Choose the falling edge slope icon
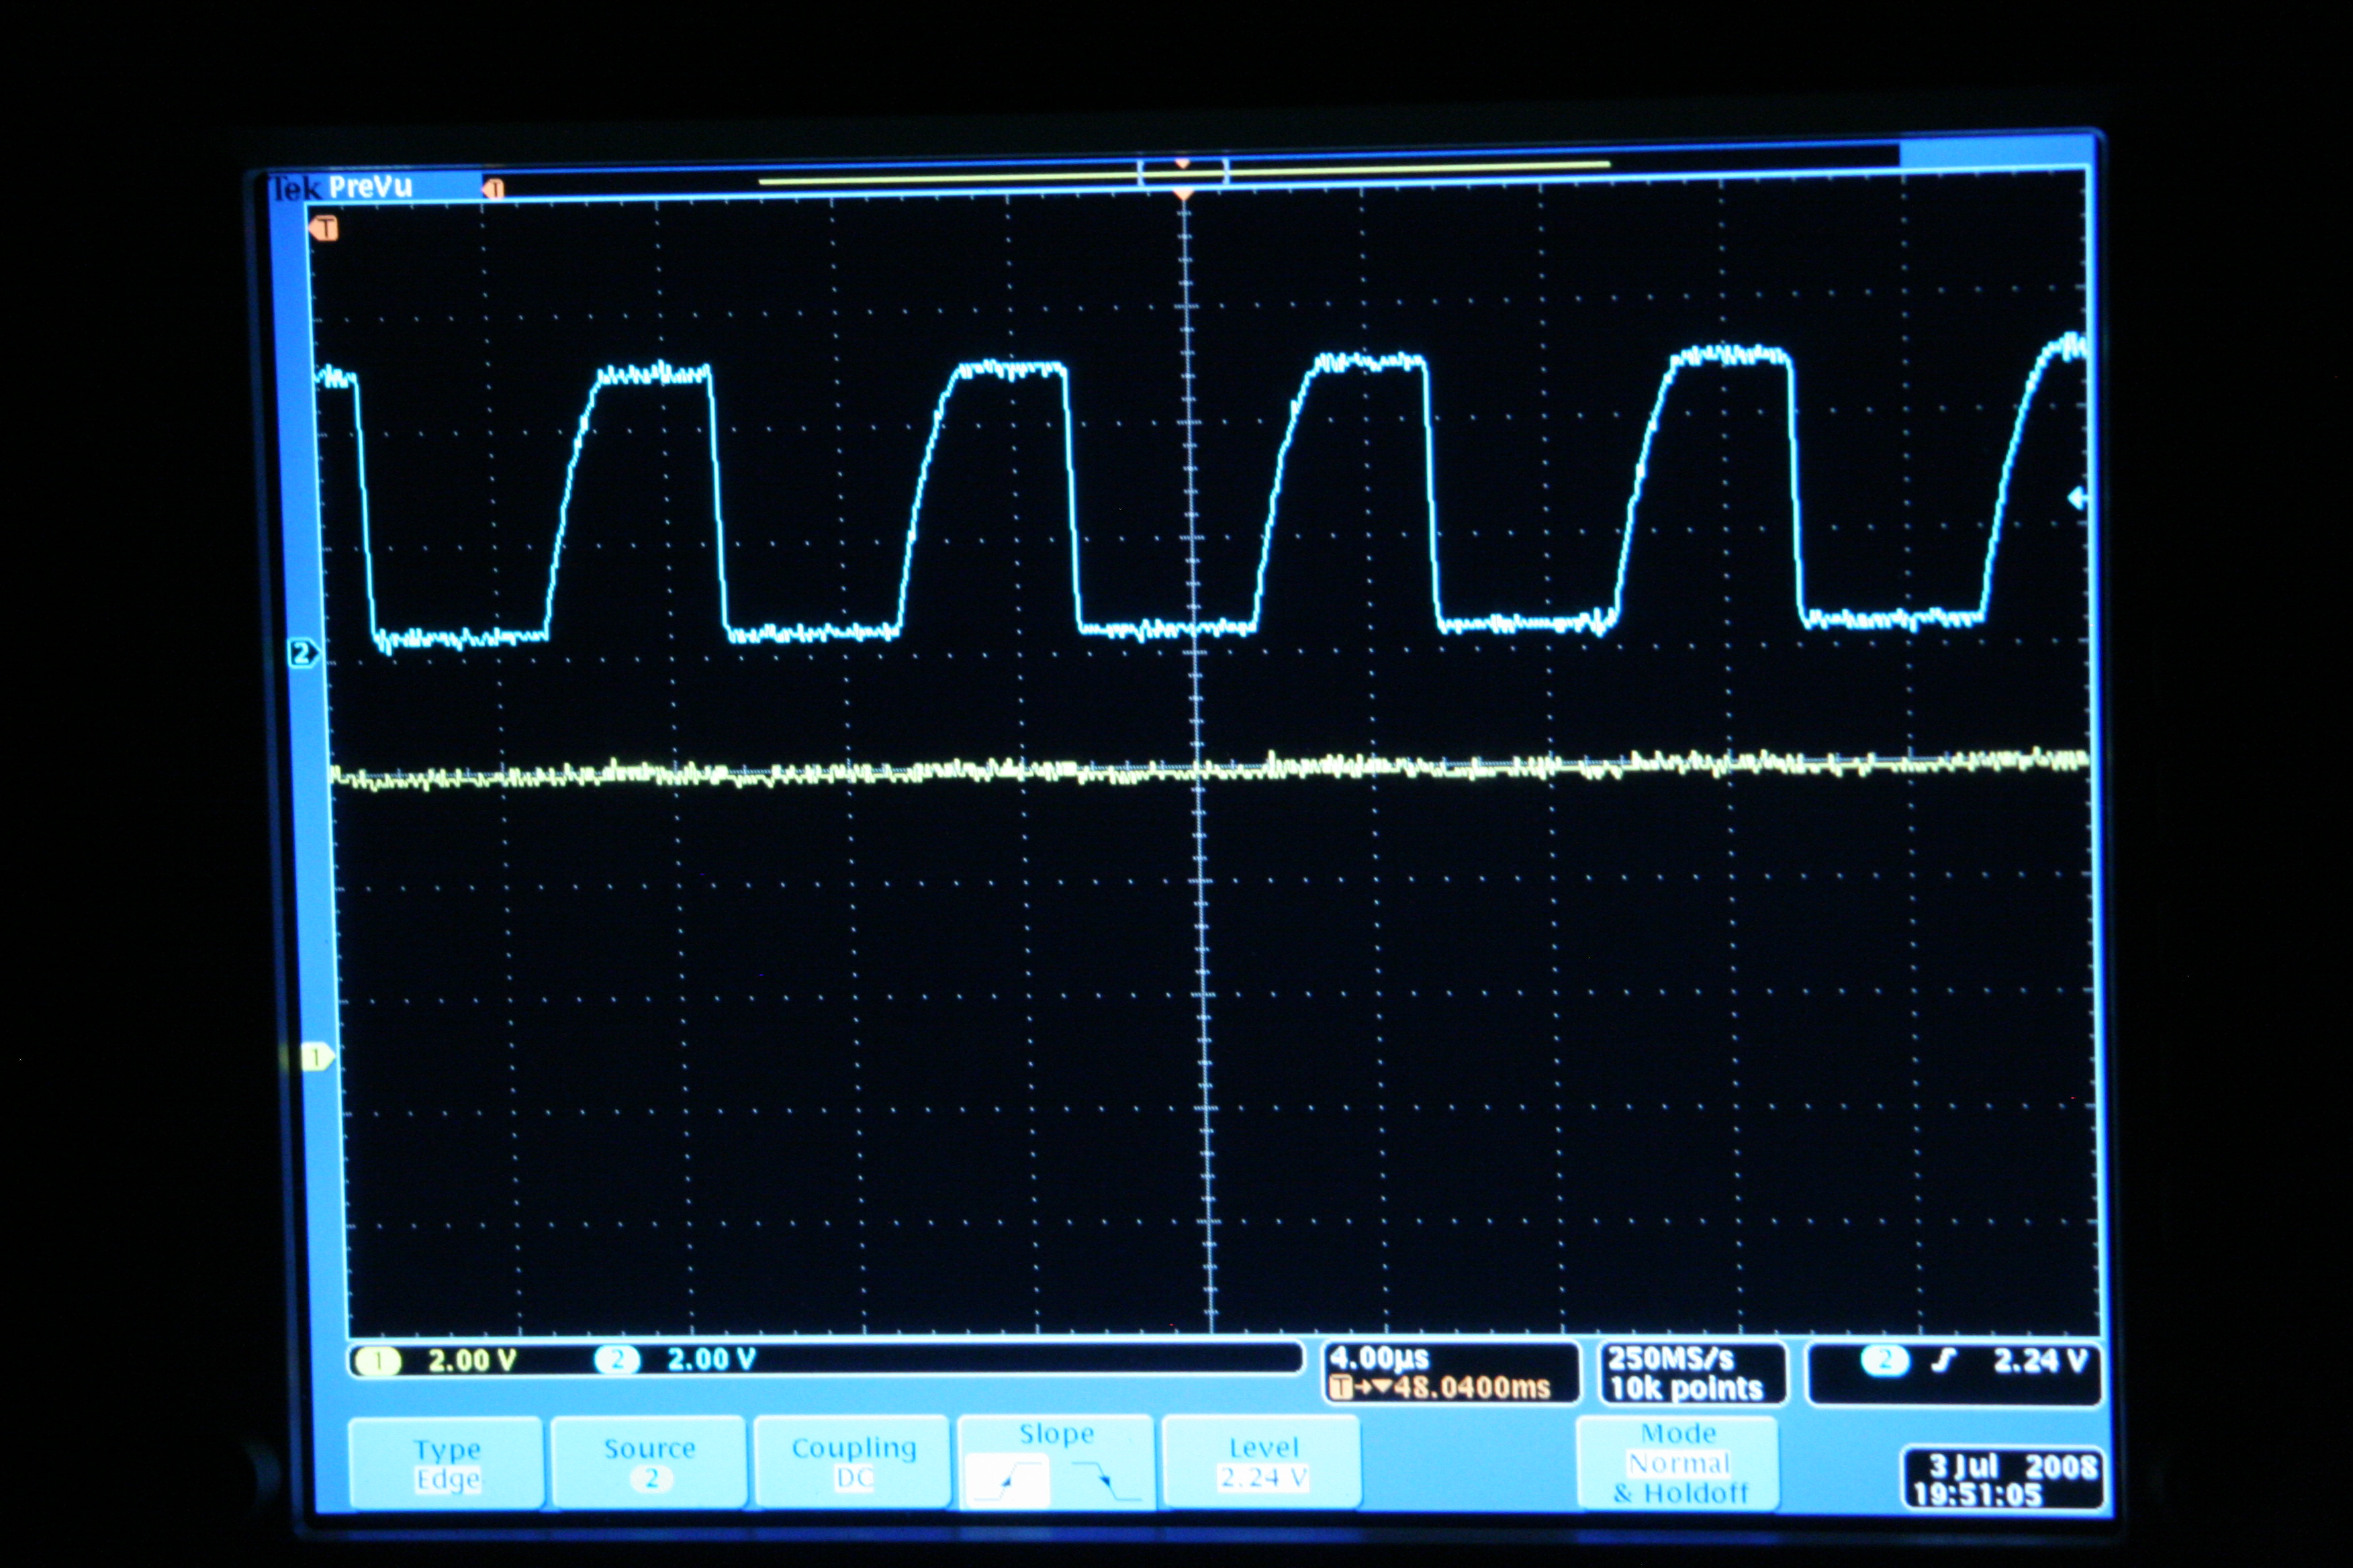Image resolution: width=2353 pixels, height=1568 pixels. (x=1107, y=1480)
